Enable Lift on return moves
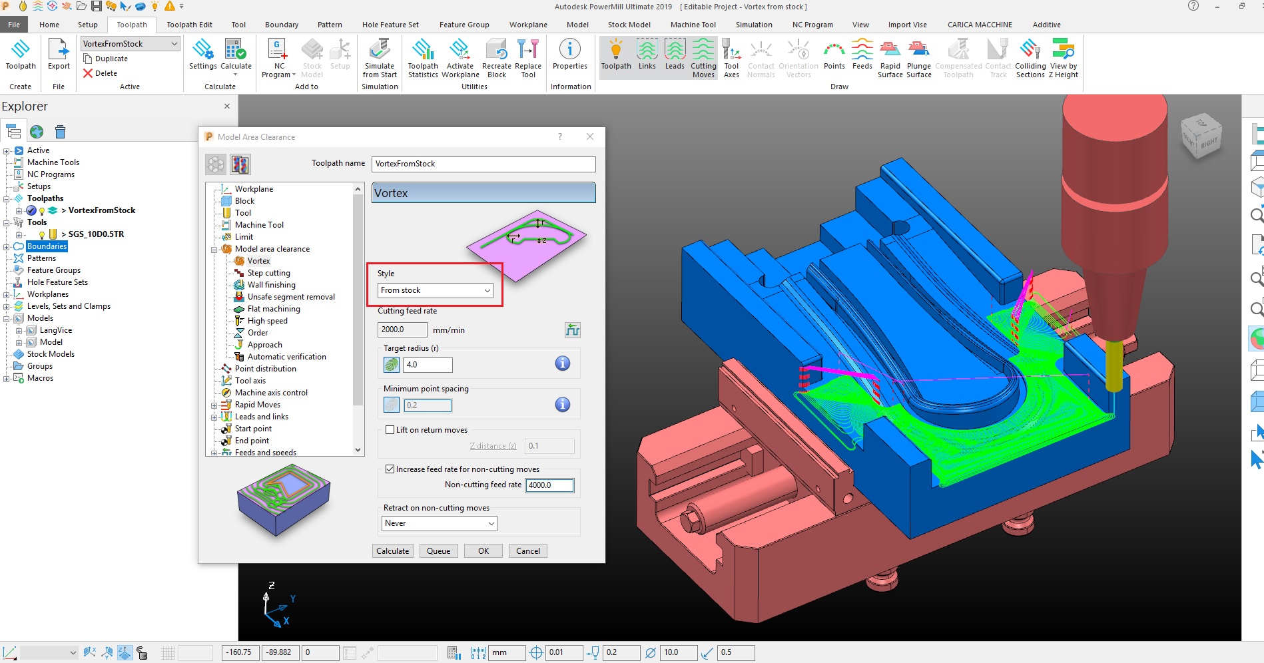 [x=390, y=429]
